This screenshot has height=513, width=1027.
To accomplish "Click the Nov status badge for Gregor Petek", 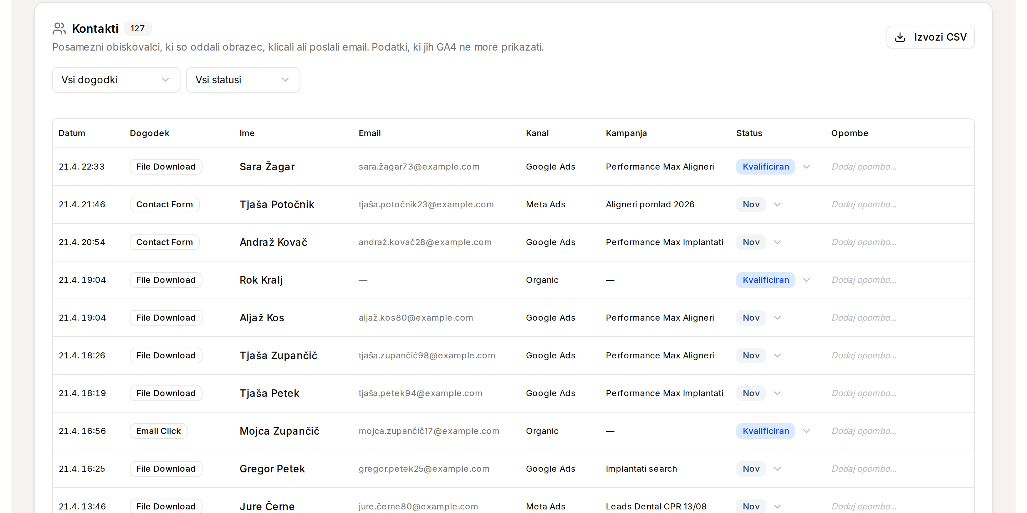I will 751,469.
